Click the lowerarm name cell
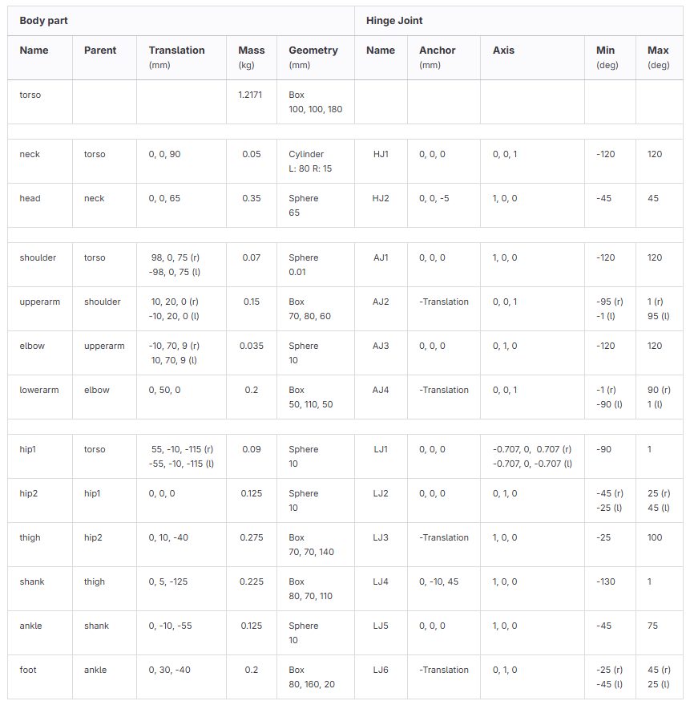 pyautogui.click(x=39, y=390)
